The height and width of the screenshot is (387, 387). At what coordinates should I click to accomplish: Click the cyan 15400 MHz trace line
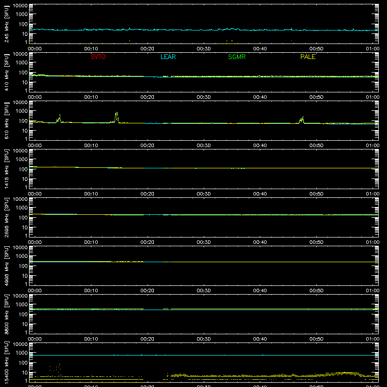[204, 355]
